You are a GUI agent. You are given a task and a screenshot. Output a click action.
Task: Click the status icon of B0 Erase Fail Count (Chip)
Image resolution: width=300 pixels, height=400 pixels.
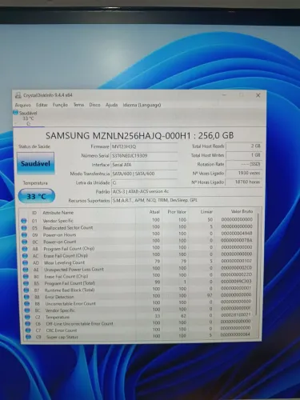[26, 277]
